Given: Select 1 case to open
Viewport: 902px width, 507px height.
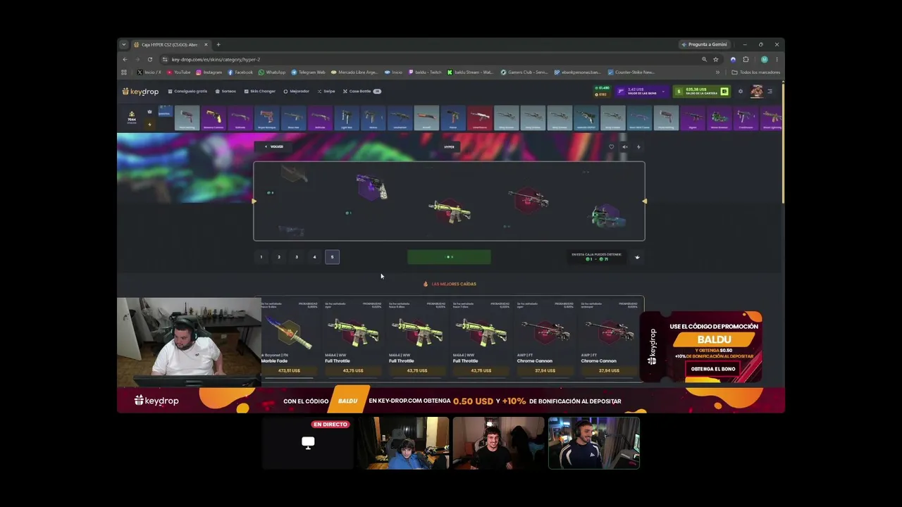Looking at the screenshot, I should point(261,257).
